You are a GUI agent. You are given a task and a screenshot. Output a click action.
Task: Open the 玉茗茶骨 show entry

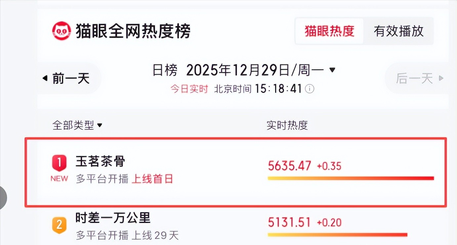tap(101, 162)
